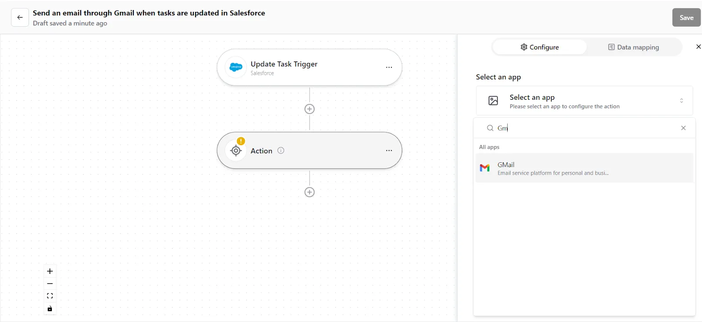Screen dimensions: 702x322
Task: Select GMail from the app list
Action: click(584, 168)
